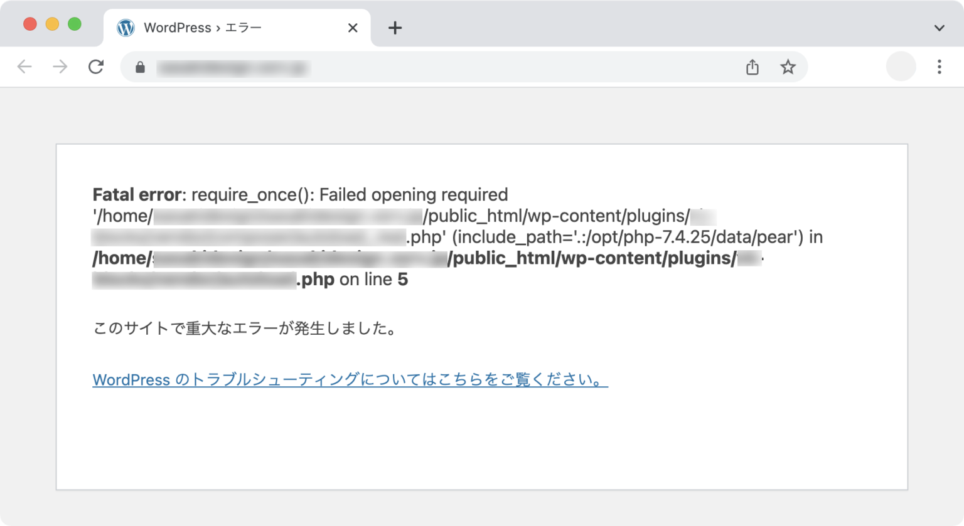View site info via the lock icon
Image resolution: width=964 pixels, height=526 pixels.
(x=140, y=67)
